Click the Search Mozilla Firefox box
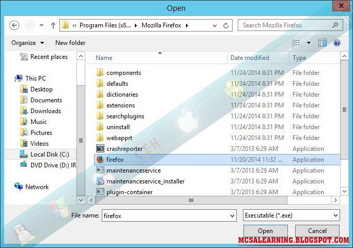353x248 pixels. tap(290, 25)
